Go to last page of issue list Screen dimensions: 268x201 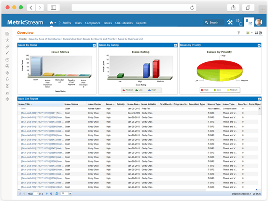51,194
